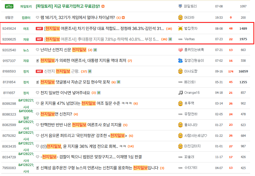The height and width of the screenshot is (176, 255).
Task: Click image icon after 근황. (37)
Action: click(90, 71)
